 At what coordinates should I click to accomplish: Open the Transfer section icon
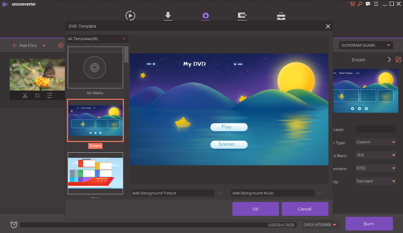pos(242,16)
